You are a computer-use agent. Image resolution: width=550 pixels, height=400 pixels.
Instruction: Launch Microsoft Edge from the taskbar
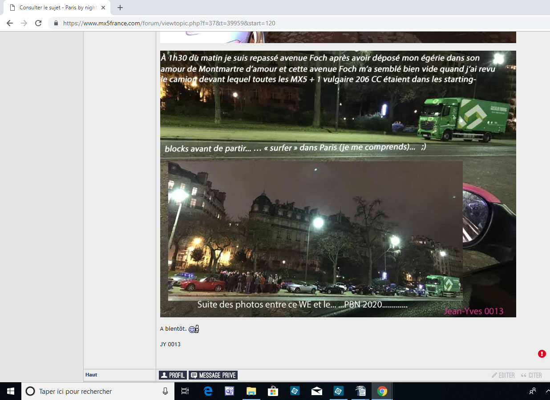tap(208, 391)
